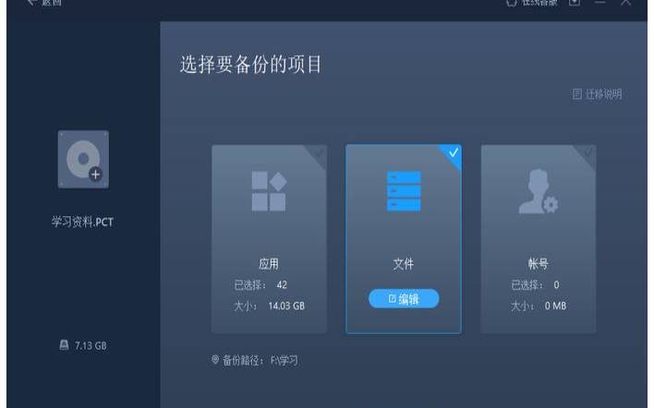
Task: Select the 帐号 user with gear icon
Action: pyautogui.click(x=539, y=191)
